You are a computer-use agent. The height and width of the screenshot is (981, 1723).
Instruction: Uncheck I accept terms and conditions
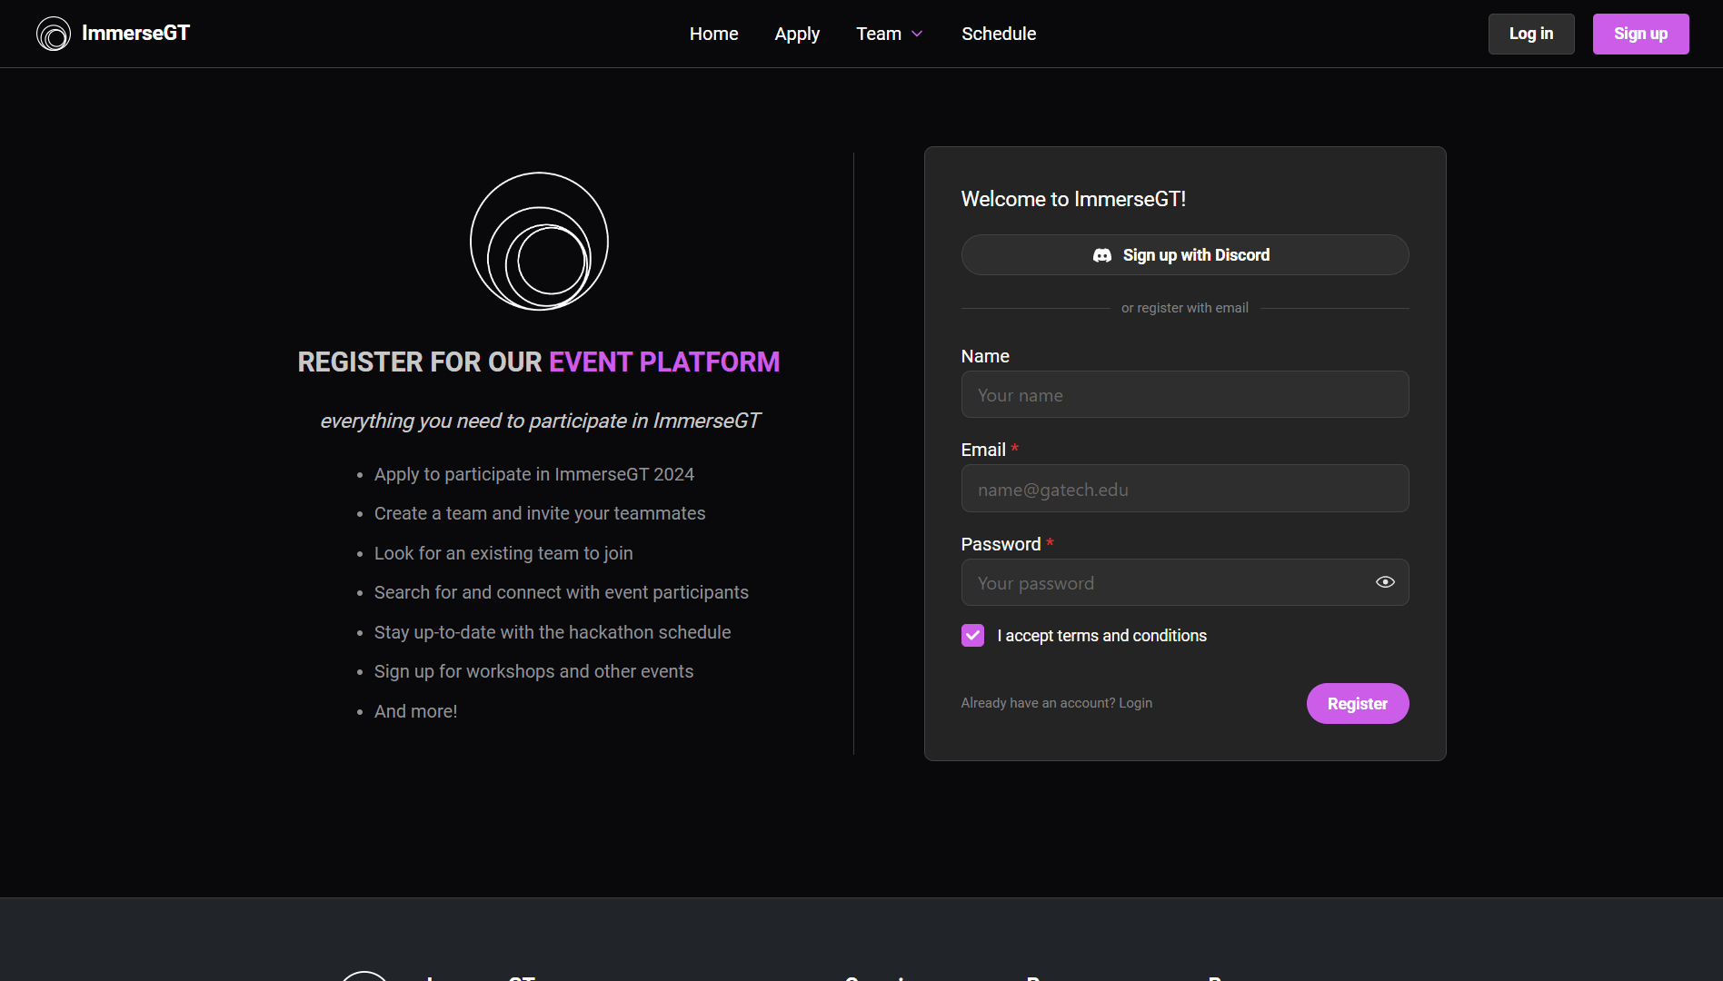(972, 635)
